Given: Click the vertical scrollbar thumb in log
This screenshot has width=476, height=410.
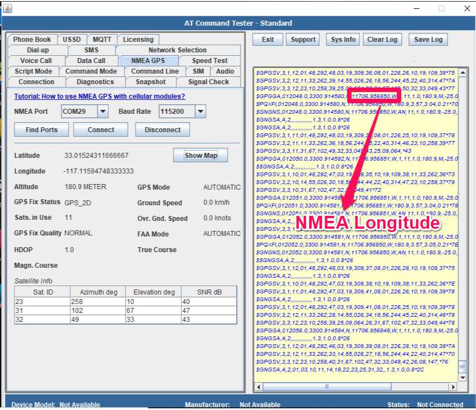Looking at the screenshot, I should [x=463, y=367].
